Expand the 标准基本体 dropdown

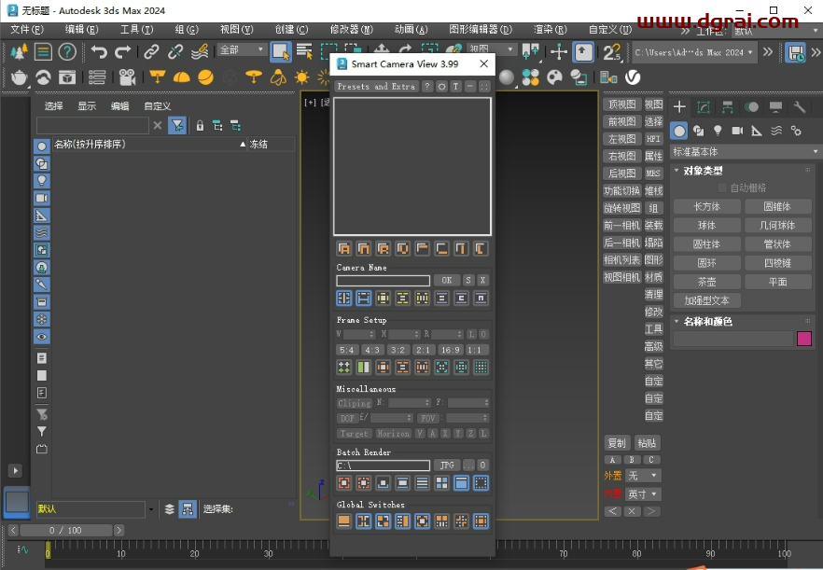point(746,152)
